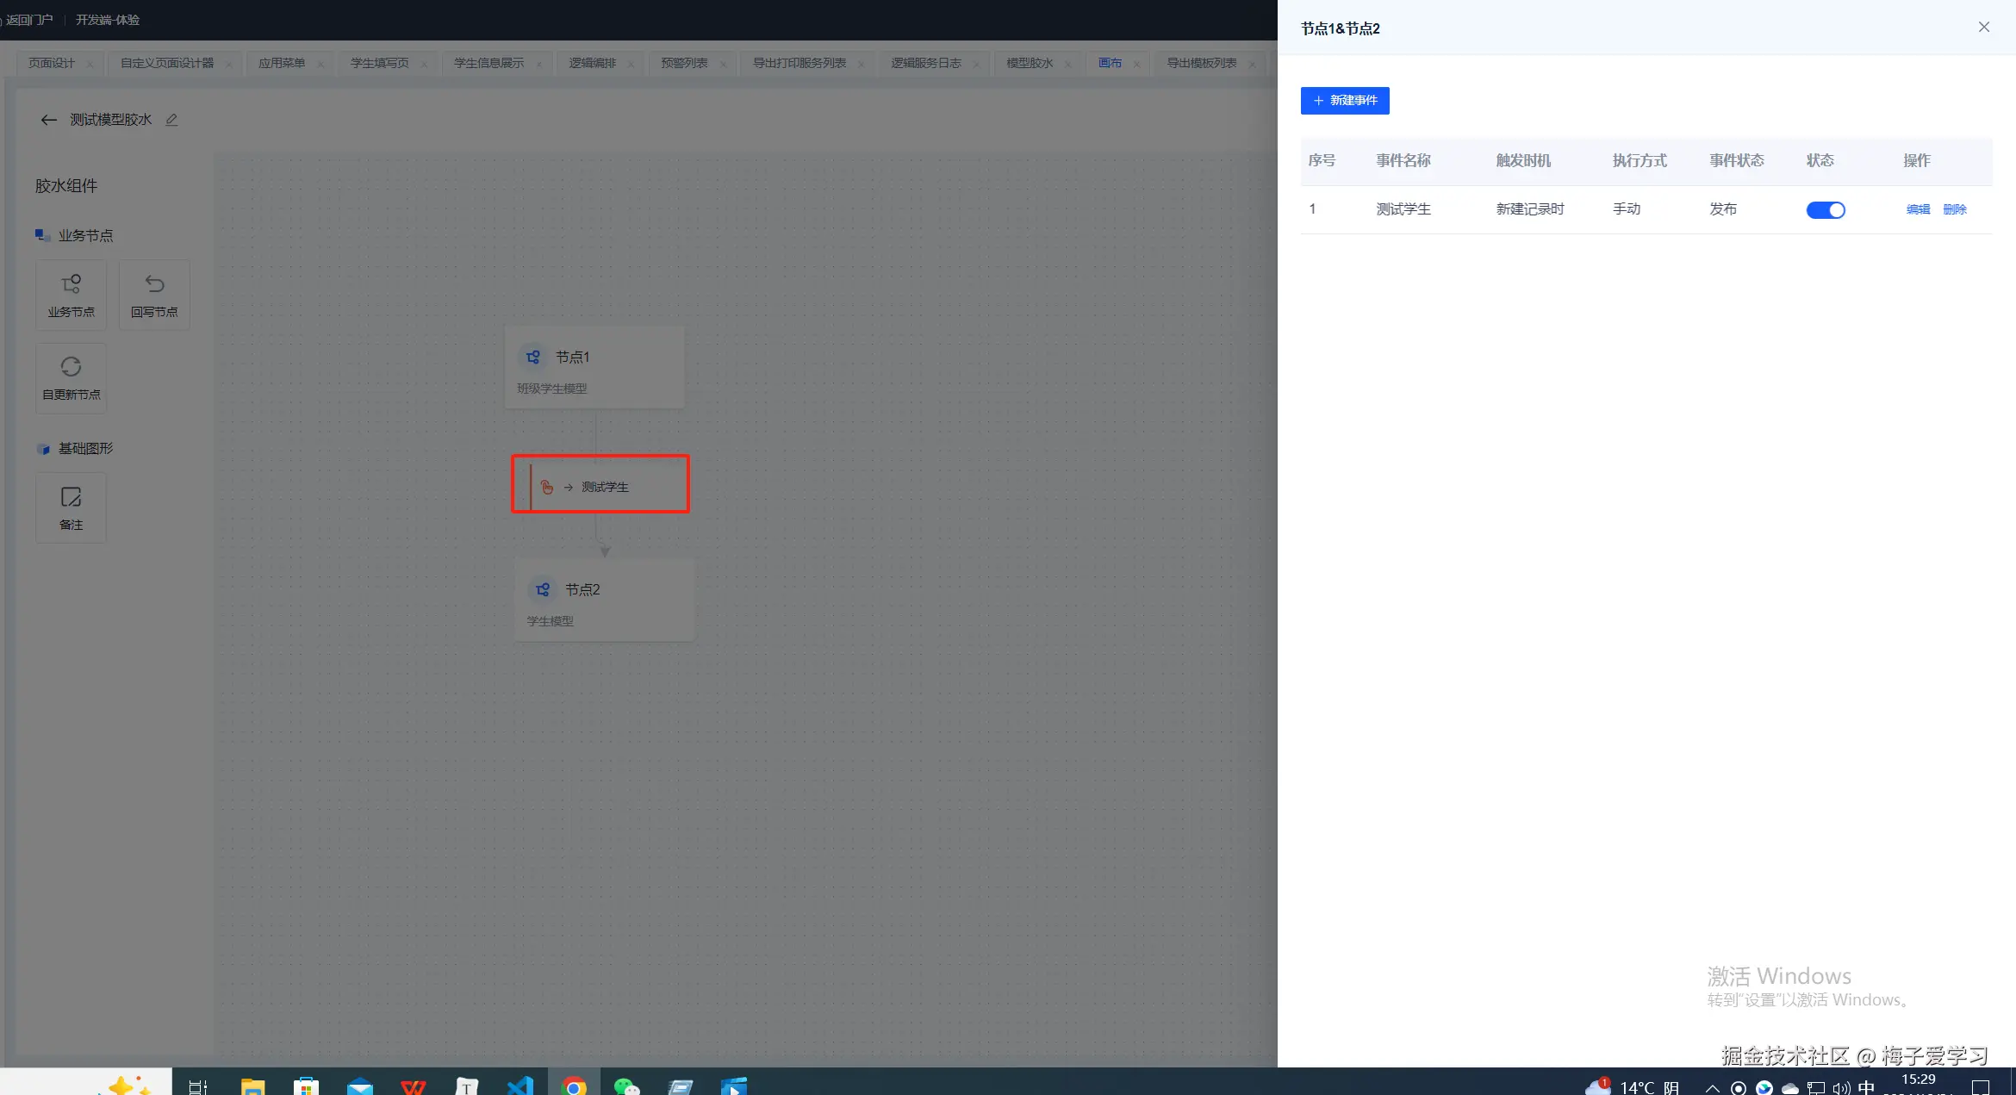The image size is (2016, 1095).
Task: Open the 逻辑编排 tab
Action: tap(592, 64)
